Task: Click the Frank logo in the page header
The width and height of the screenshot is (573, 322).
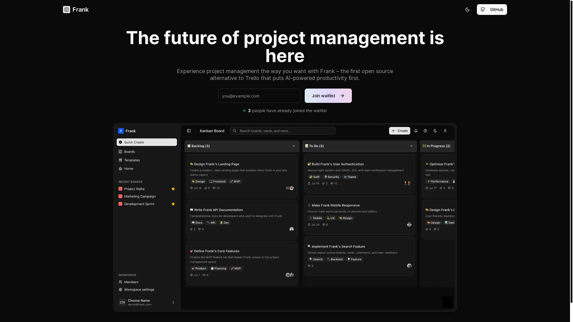Action: (x=76, y=10)
